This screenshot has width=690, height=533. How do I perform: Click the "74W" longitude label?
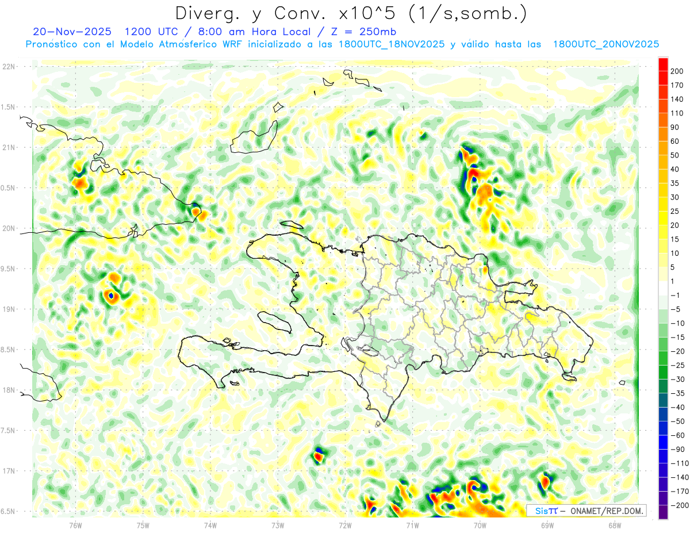click(210, 525)
